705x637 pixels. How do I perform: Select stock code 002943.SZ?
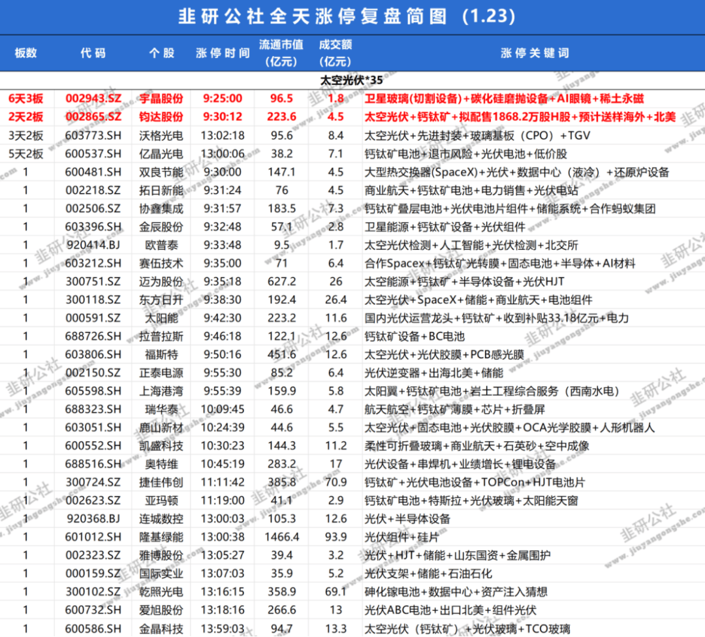(x=93, y=99)
